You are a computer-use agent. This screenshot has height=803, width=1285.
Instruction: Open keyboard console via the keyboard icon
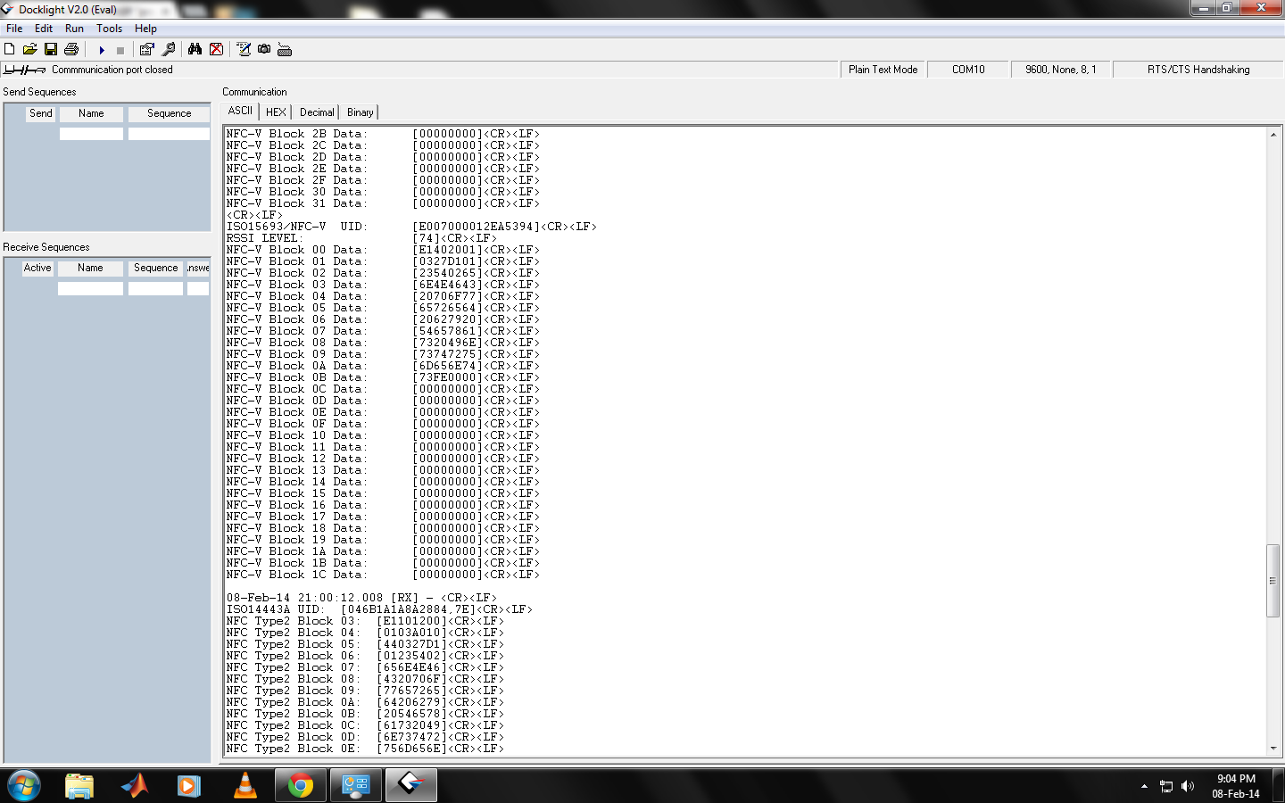(x=285, y=49)
